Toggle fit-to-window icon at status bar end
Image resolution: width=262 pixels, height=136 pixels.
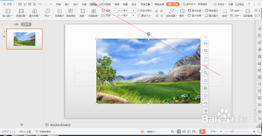coord(259,132)
